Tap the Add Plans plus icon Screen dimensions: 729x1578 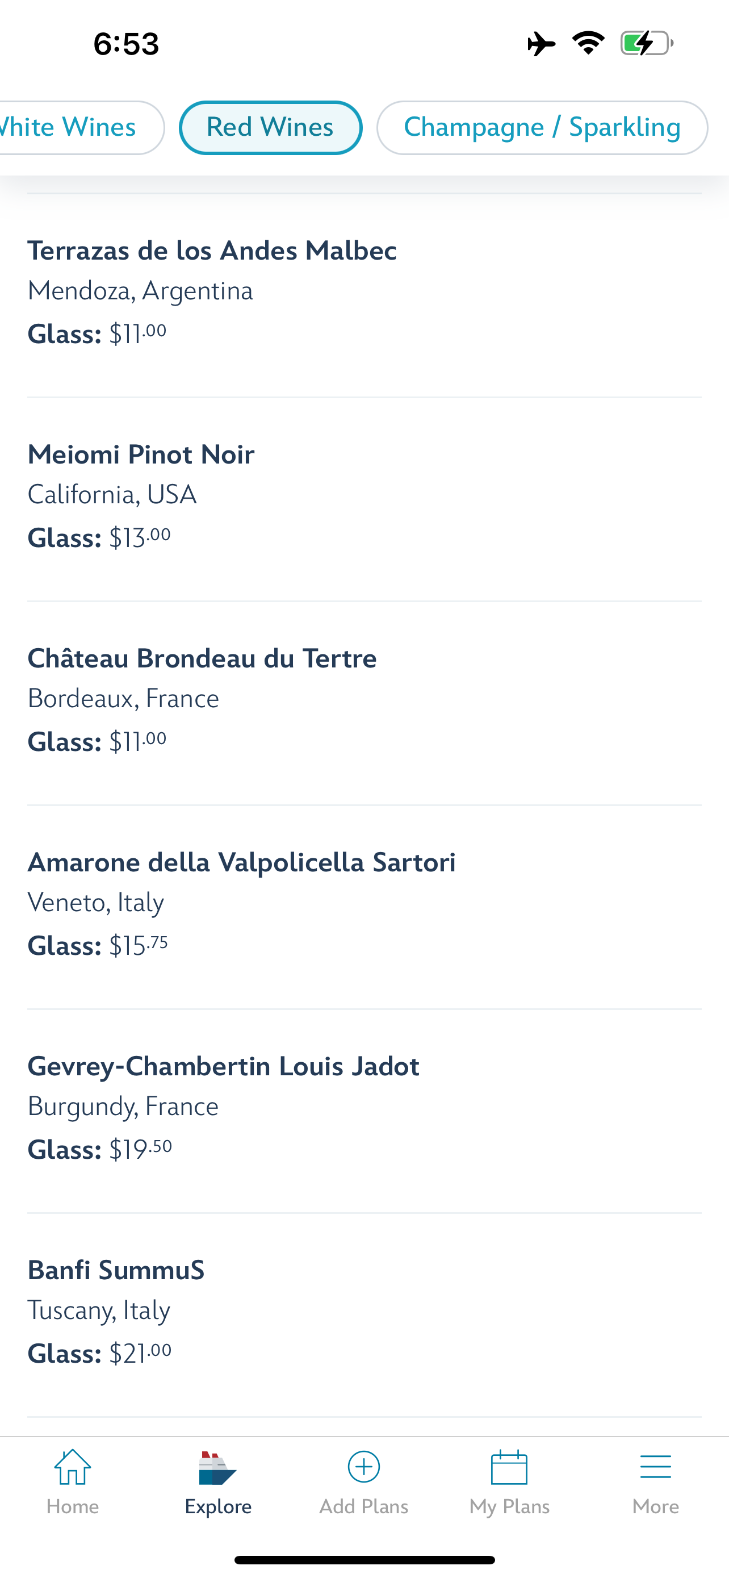[363, 1467]
